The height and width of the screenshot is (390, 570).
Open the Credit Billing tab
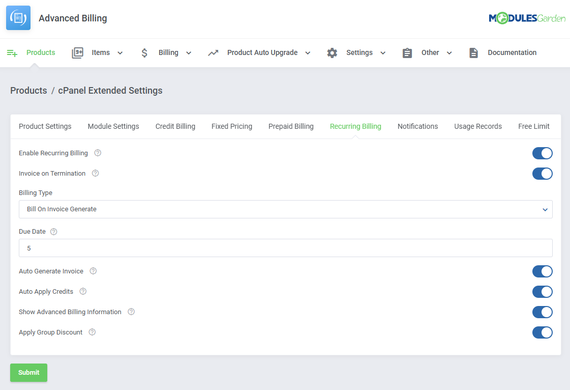click(x=175, y=126)
